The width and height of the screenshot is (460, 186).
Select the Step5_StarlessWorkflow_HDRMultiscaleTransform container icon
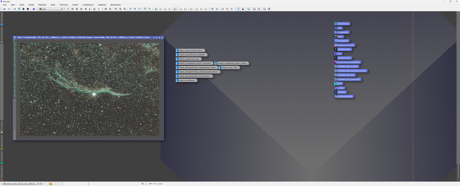point(198,72)
